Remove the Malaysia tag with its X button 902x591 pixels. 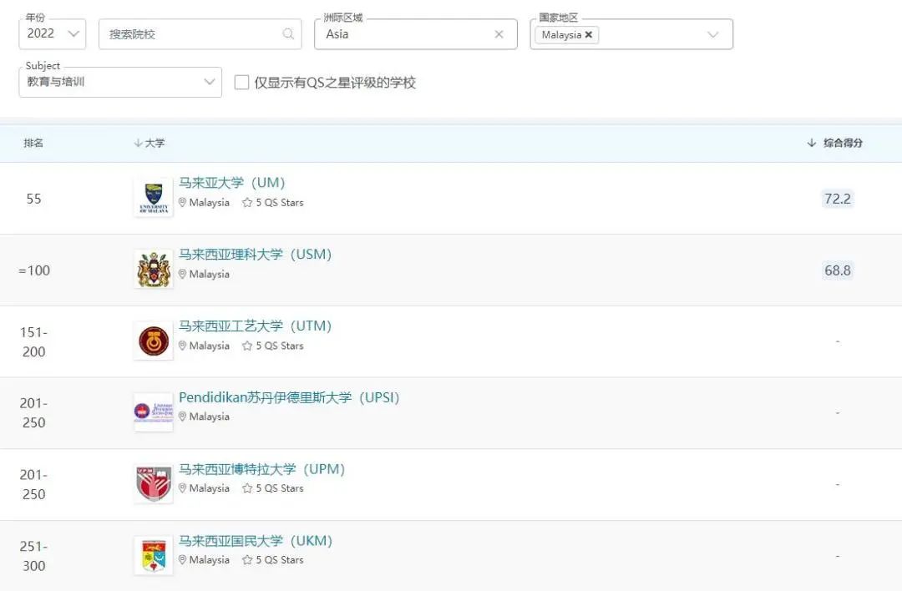(x=590, y=34)
